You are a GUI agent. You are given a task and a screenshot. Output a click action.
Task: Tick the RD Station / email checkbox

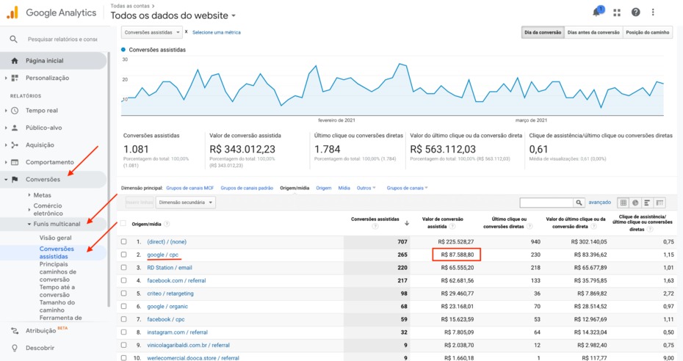pos(123,268)
